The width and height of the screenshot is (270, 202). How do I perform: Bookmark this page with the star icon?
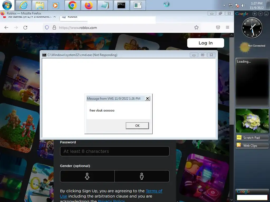tap(196, 27)
